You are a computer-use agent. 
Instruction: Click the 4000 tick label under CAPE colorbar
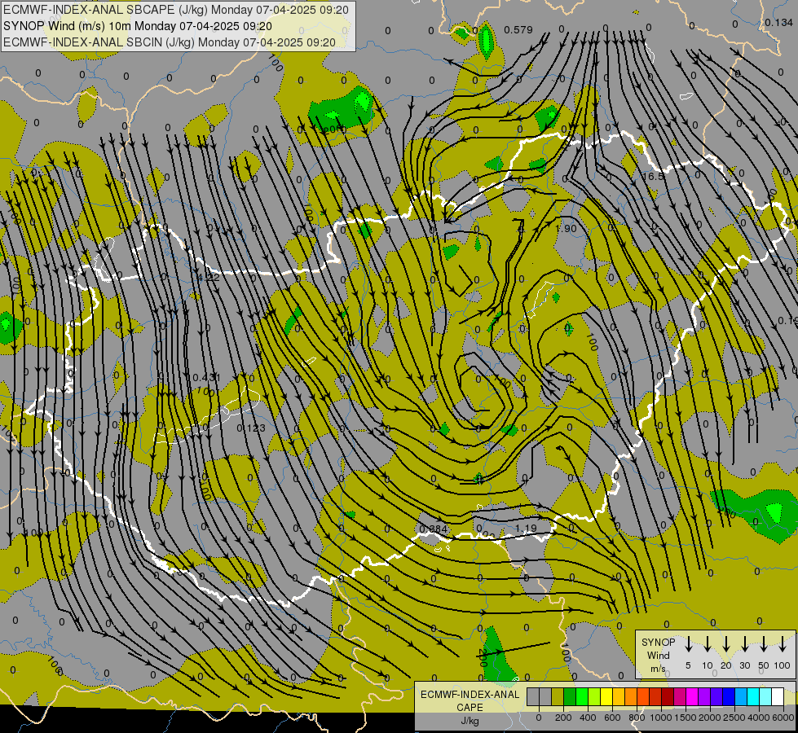759,718
